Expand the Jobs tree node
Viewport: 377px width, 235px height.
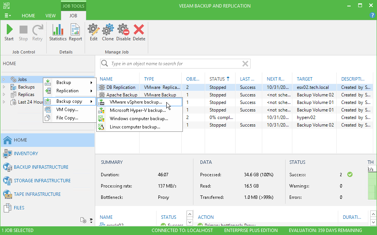coord(4,79)
